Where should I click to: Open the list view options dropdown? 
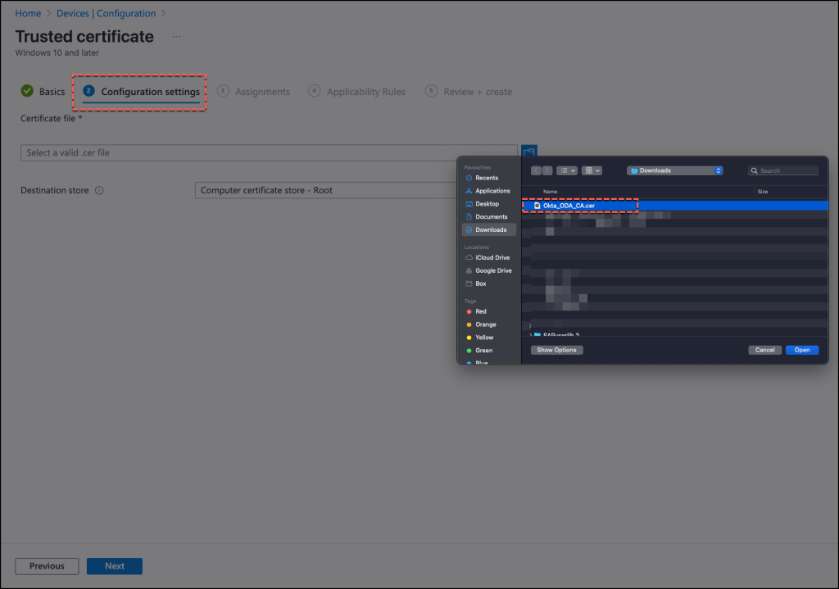[x=567, y=170]
